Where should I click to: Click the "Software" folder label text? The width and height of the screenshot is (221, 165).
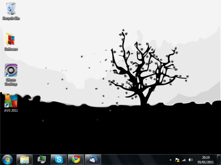point(11,49)
